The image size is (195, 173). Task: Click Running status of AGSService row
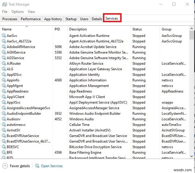click(139, 58)
